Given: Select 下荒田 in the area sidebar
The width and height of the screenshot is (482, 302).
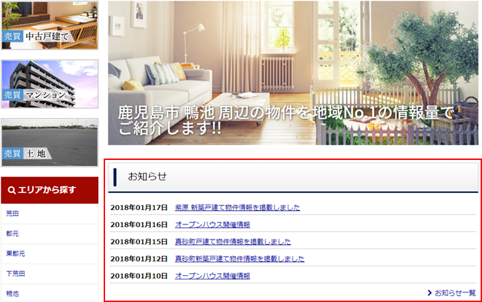Looking at the screenshot, I should [15, 273].
